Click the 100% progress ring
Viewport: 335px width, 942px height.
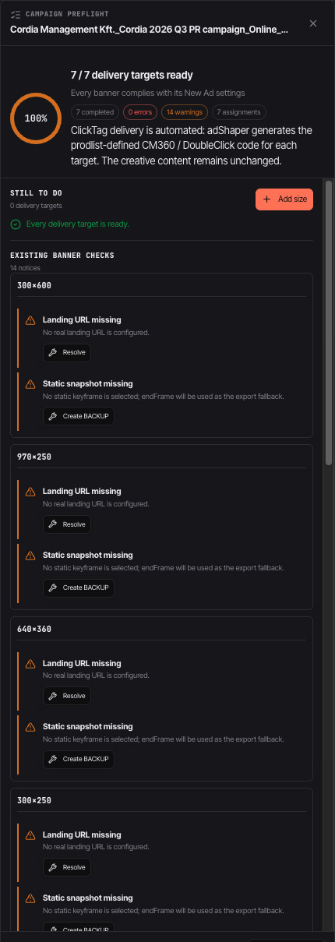point(36,118)
